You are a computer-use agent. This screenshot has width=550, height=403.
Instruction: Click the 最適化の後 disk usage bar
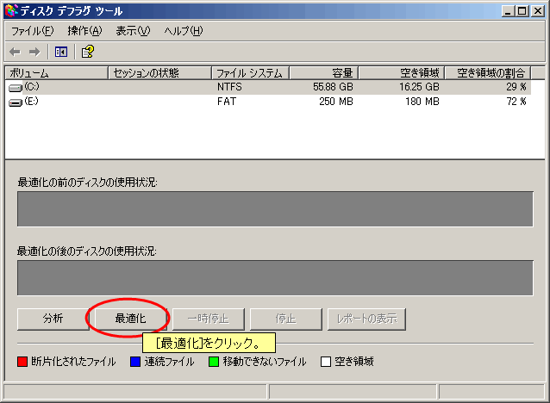coord(275,278)
